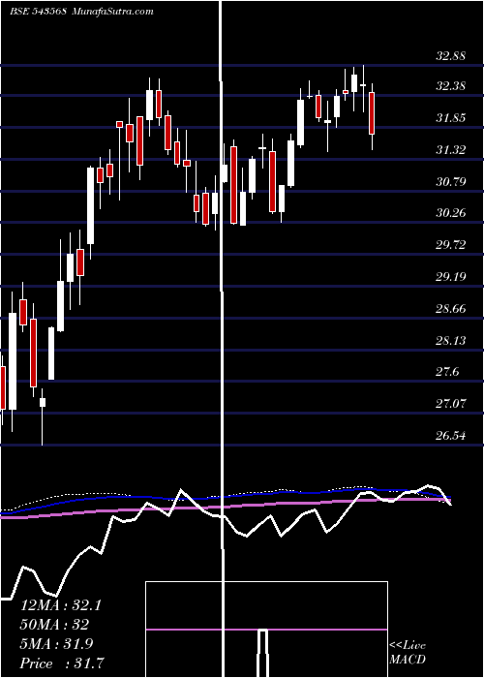This screenshot has width=484, height=678.
Task: Select the 29.72 price axis label
Action: (x=451, y=245)
